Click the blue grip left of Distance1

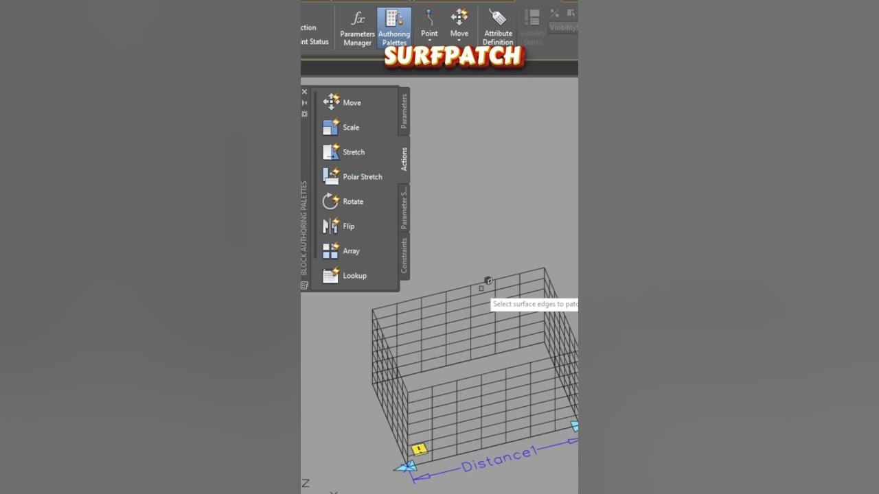click(x=405, y=467)
